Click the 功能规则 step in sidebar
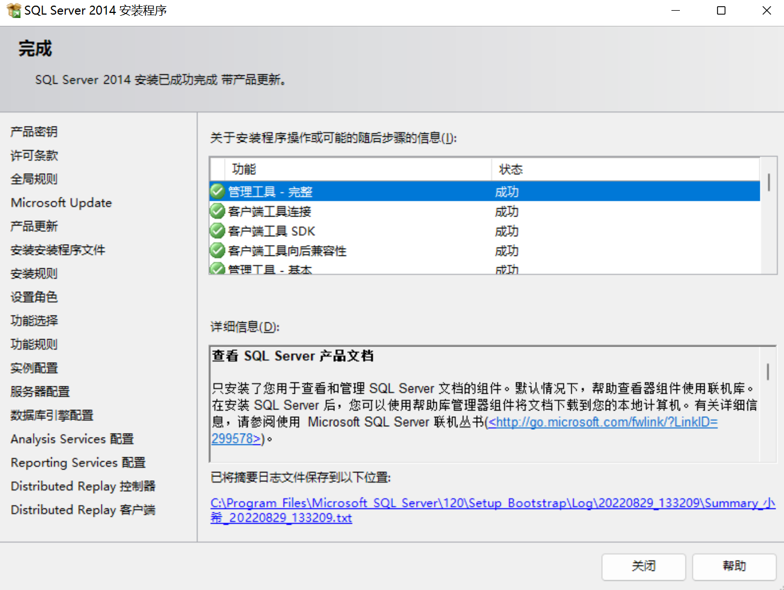Image resolution: width=784 pixels, height=590 pixels. point(34,344)
